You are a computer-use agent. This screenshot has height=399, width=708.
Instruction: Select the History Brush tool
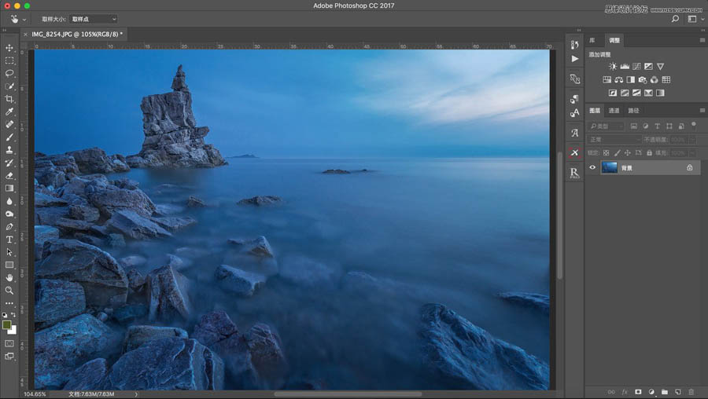9,163
